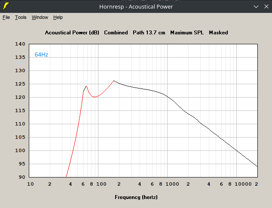Click the 64Hz frequency readout
This screenshot has height=208, width=272.
click(x=41, y=55)
